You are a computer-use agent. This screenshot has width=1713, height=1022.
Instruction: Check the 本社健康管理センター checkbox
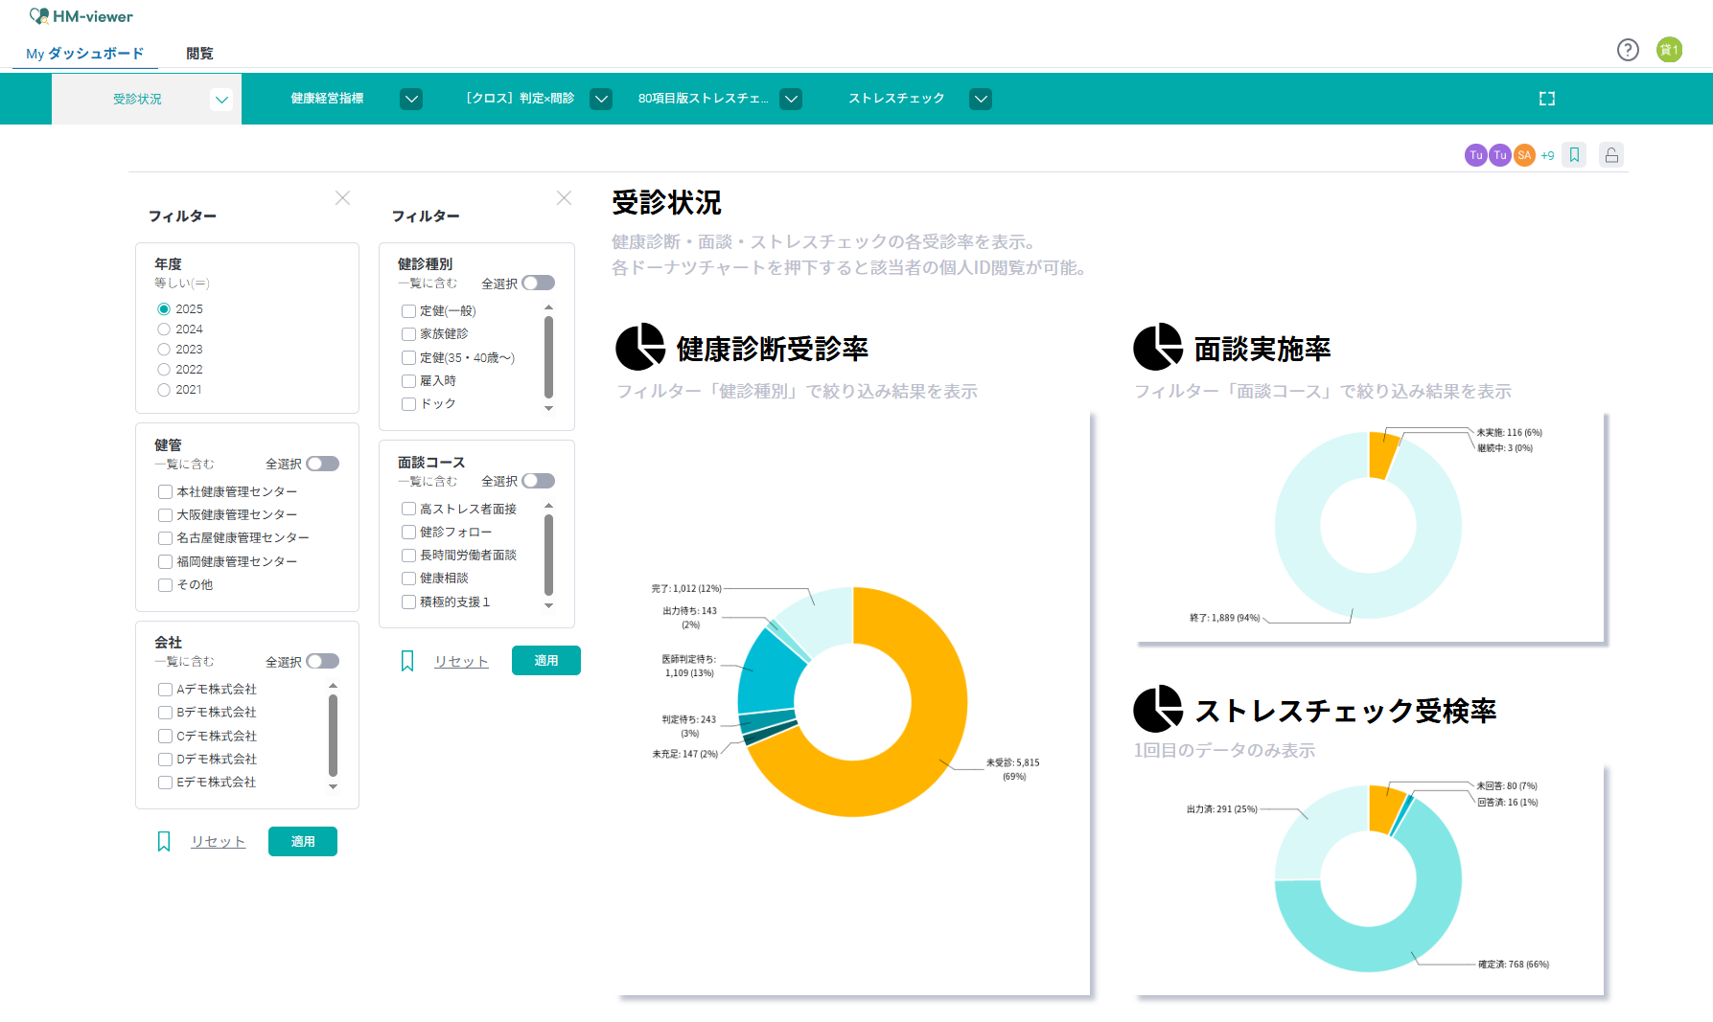166,491
